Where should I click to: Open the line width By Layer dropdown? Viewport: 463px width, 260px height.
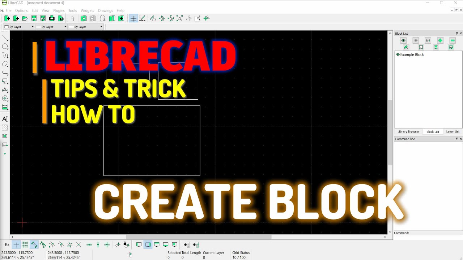click(x=51, y=27)
